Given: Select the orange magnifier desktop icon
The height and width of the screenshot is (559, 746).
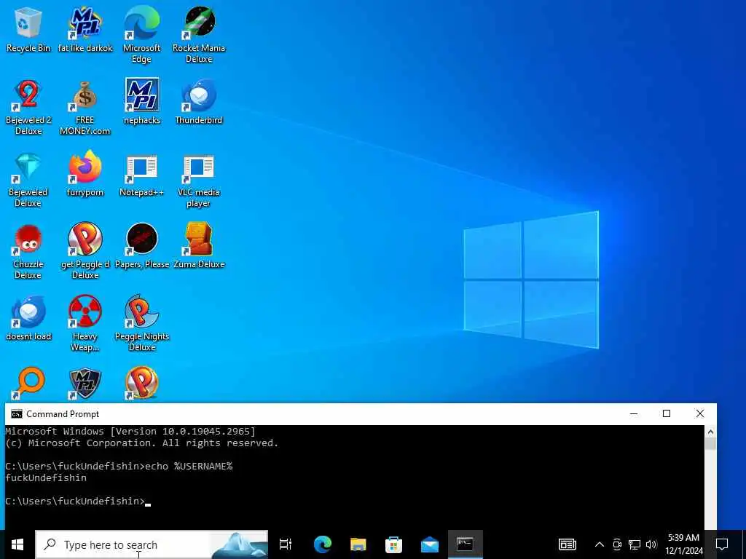Looking at the screenshot, I should tap(28, 383).
